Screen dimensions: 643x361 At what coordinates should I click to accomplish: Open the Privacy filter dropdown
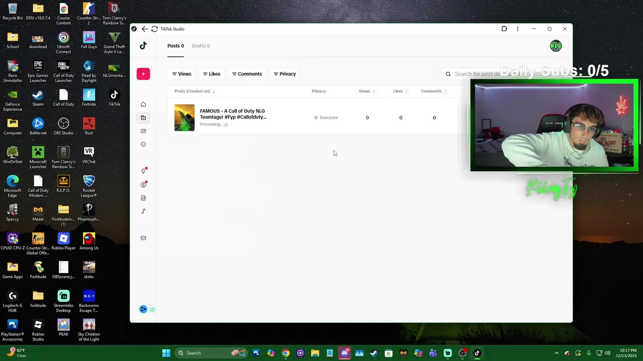284,74
